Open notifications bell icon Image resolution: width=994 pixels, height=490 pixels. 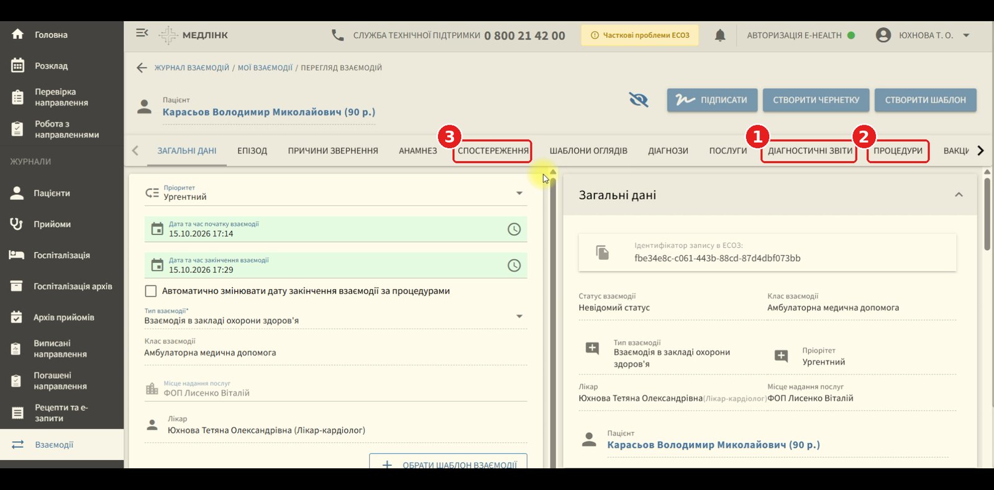tap(720, 35)
